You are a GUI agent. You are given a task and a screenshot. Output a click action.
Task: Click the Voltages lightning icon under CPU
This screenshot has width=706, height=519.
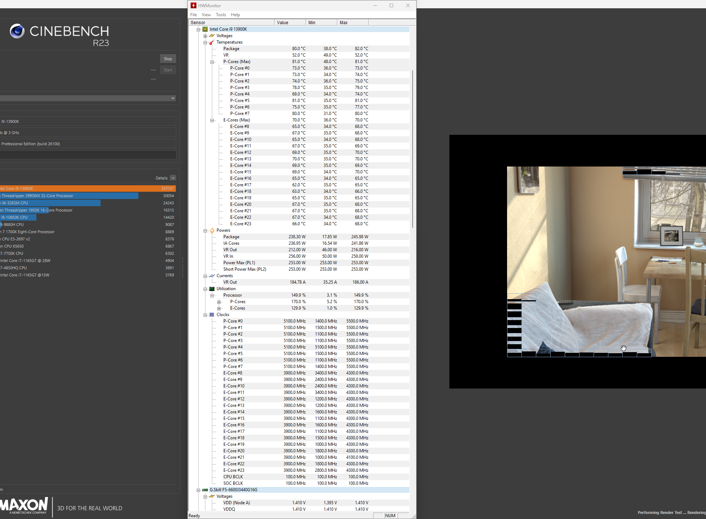pos(212,36)
